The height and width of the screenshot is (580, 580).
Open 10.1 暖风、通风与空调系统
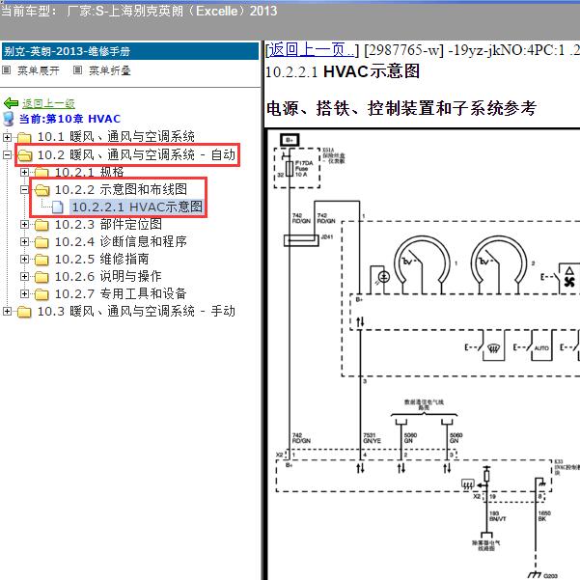(x=116, y=137)
